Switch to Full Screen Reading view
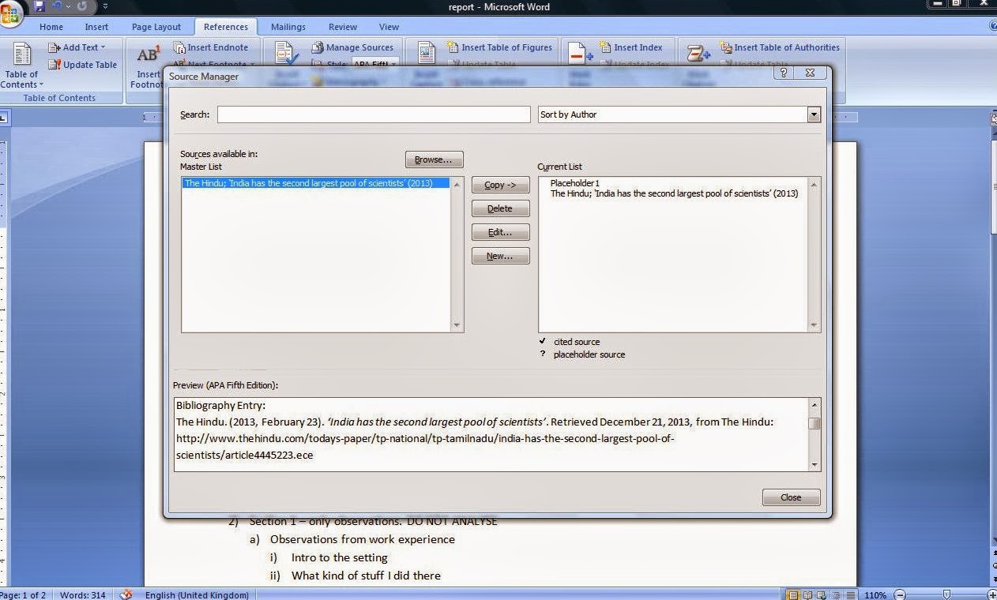The height and width of the screenshot is (600, 997). click(807, 594)
